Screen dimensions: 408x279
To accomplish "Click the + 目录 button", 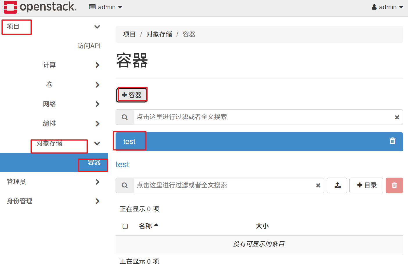I will coord(366,185).
